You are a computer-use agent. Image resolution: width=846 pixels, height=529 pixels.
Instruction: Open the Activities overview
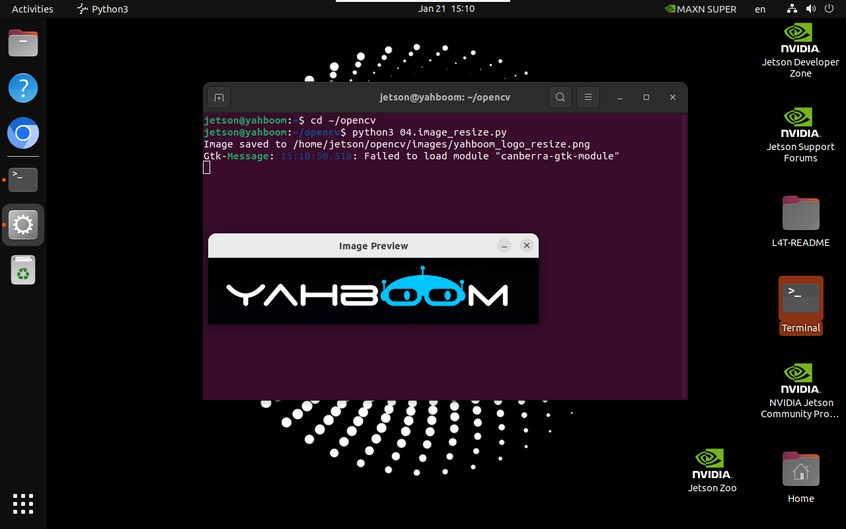pos(32,9)
